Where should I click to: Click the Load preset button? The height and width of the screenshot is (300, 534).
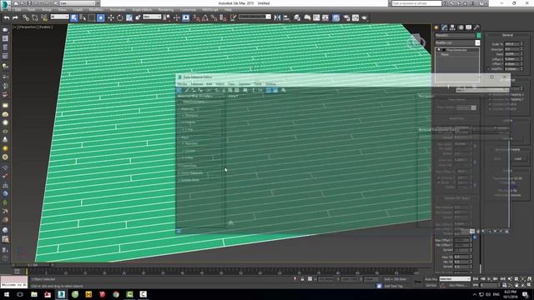click(x=517, y=158)
